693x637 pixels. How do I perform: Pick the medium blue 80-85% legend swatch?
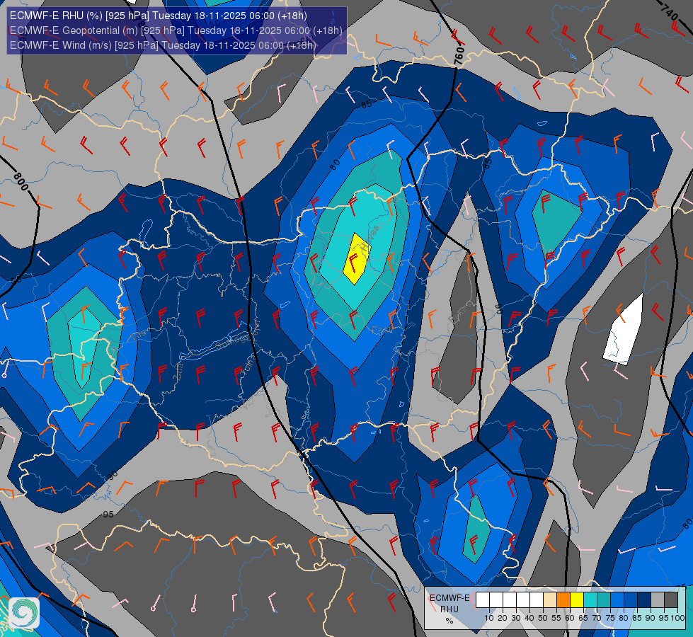tap(631, 600)
